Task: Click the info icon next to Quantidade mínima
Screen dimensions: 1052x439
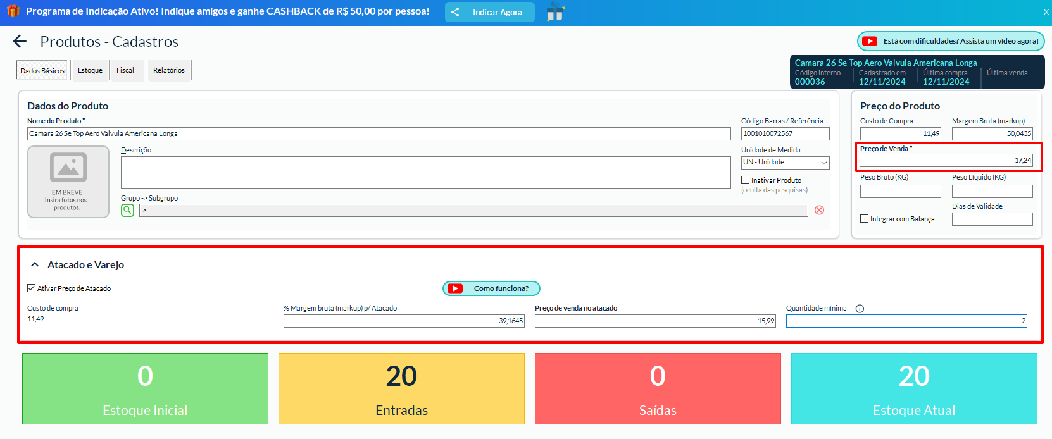Action: (860, 309)
